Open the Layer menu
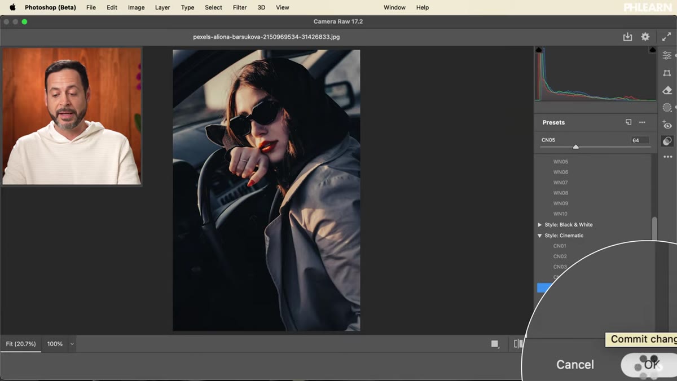Image resolution: width=677 pixels, height=381 pixels. (162, 7)
